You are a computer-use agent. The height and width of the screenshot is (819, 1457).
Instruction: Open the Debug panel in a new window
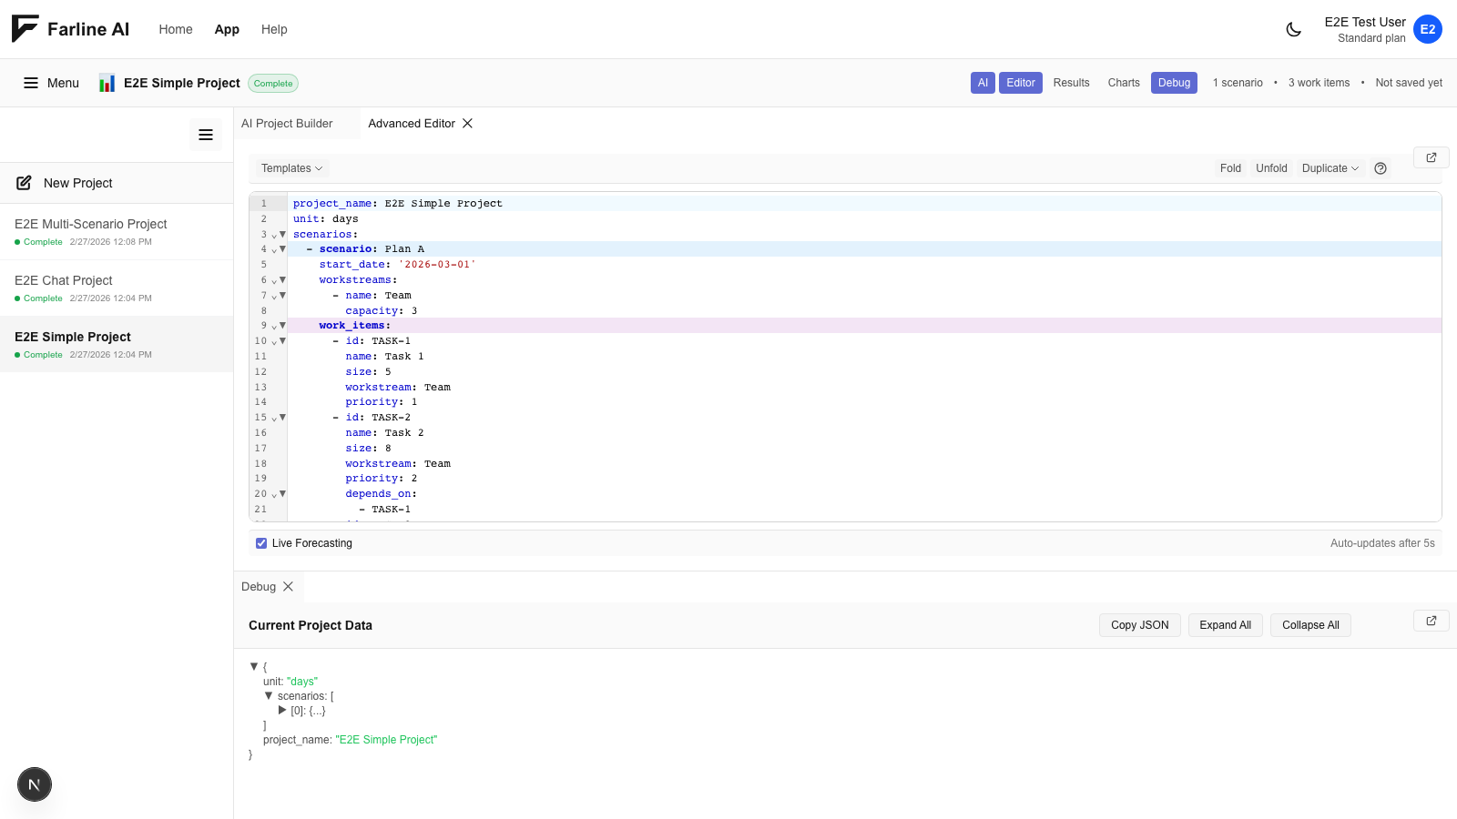click(1431, 621)
